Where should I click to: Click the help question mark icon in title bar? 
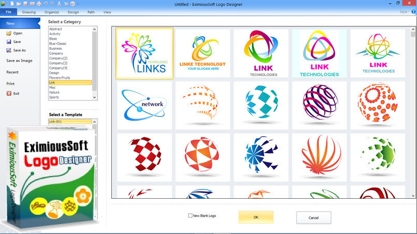[74, 4]
